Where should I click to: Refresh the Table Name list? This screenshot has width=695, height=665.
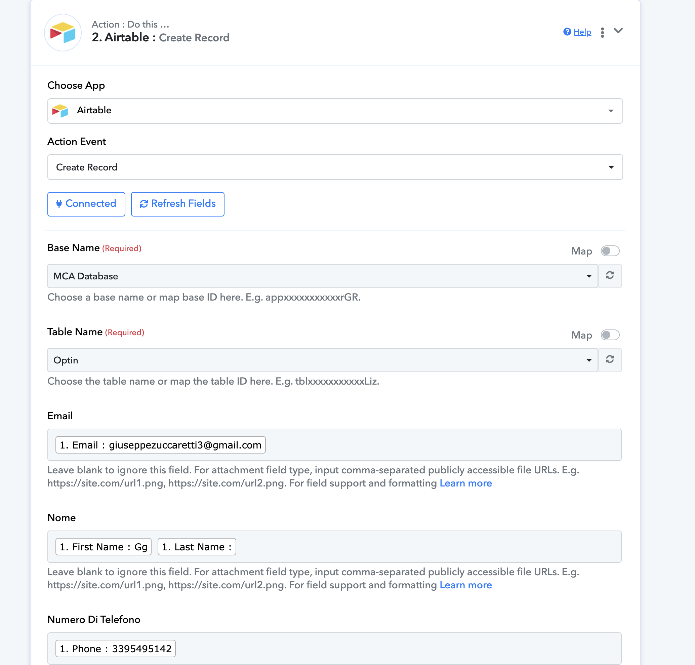coord(610,359)
